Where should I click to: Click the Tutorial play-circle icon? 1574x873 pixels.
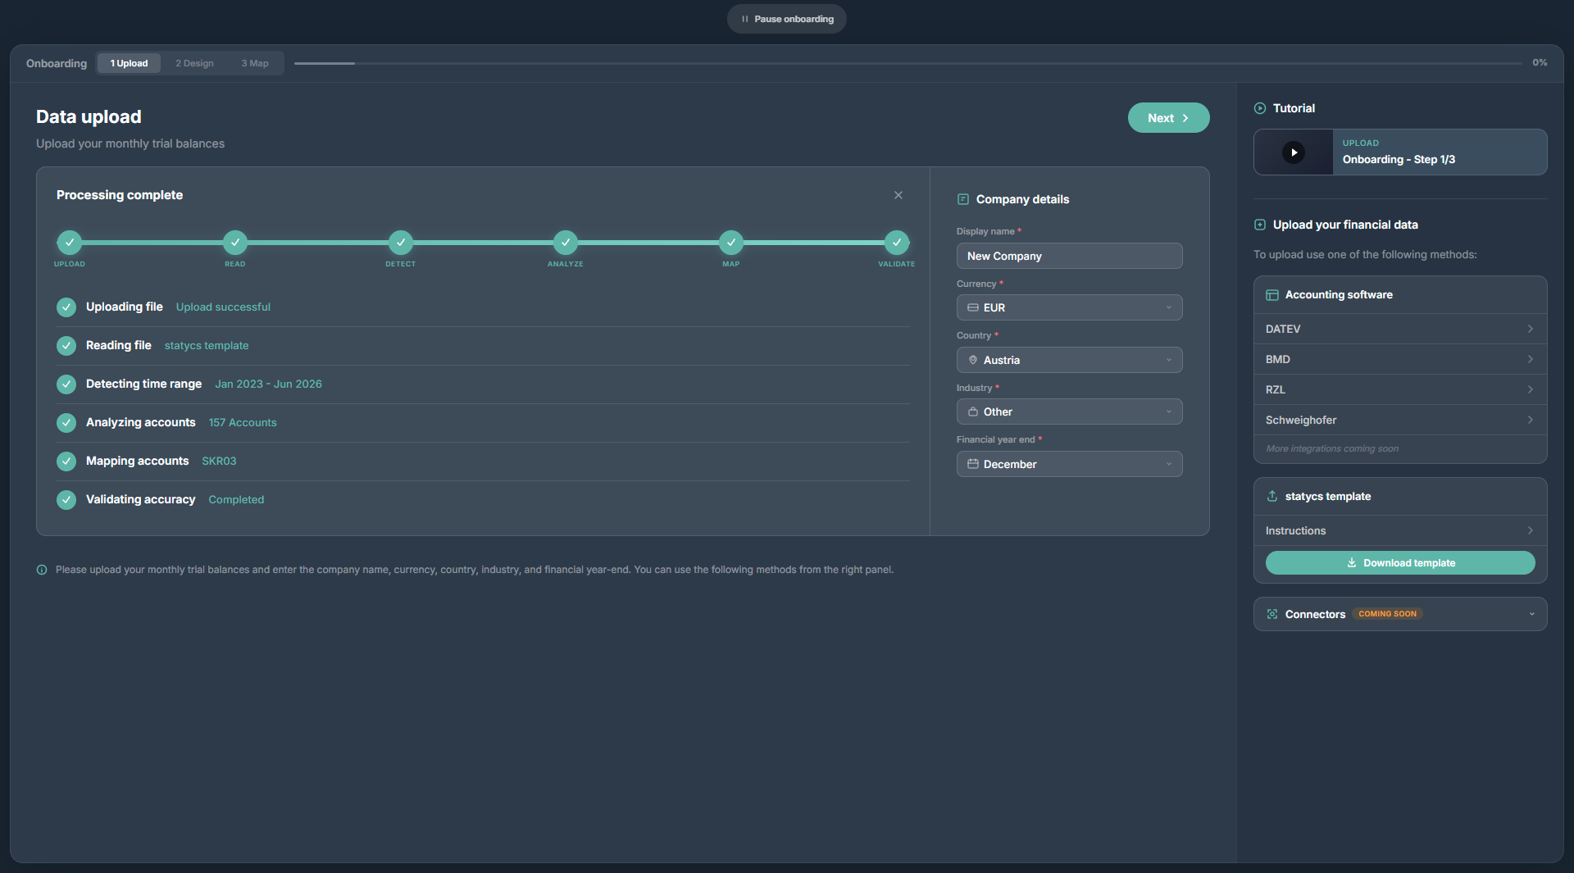coord(1260,108)
